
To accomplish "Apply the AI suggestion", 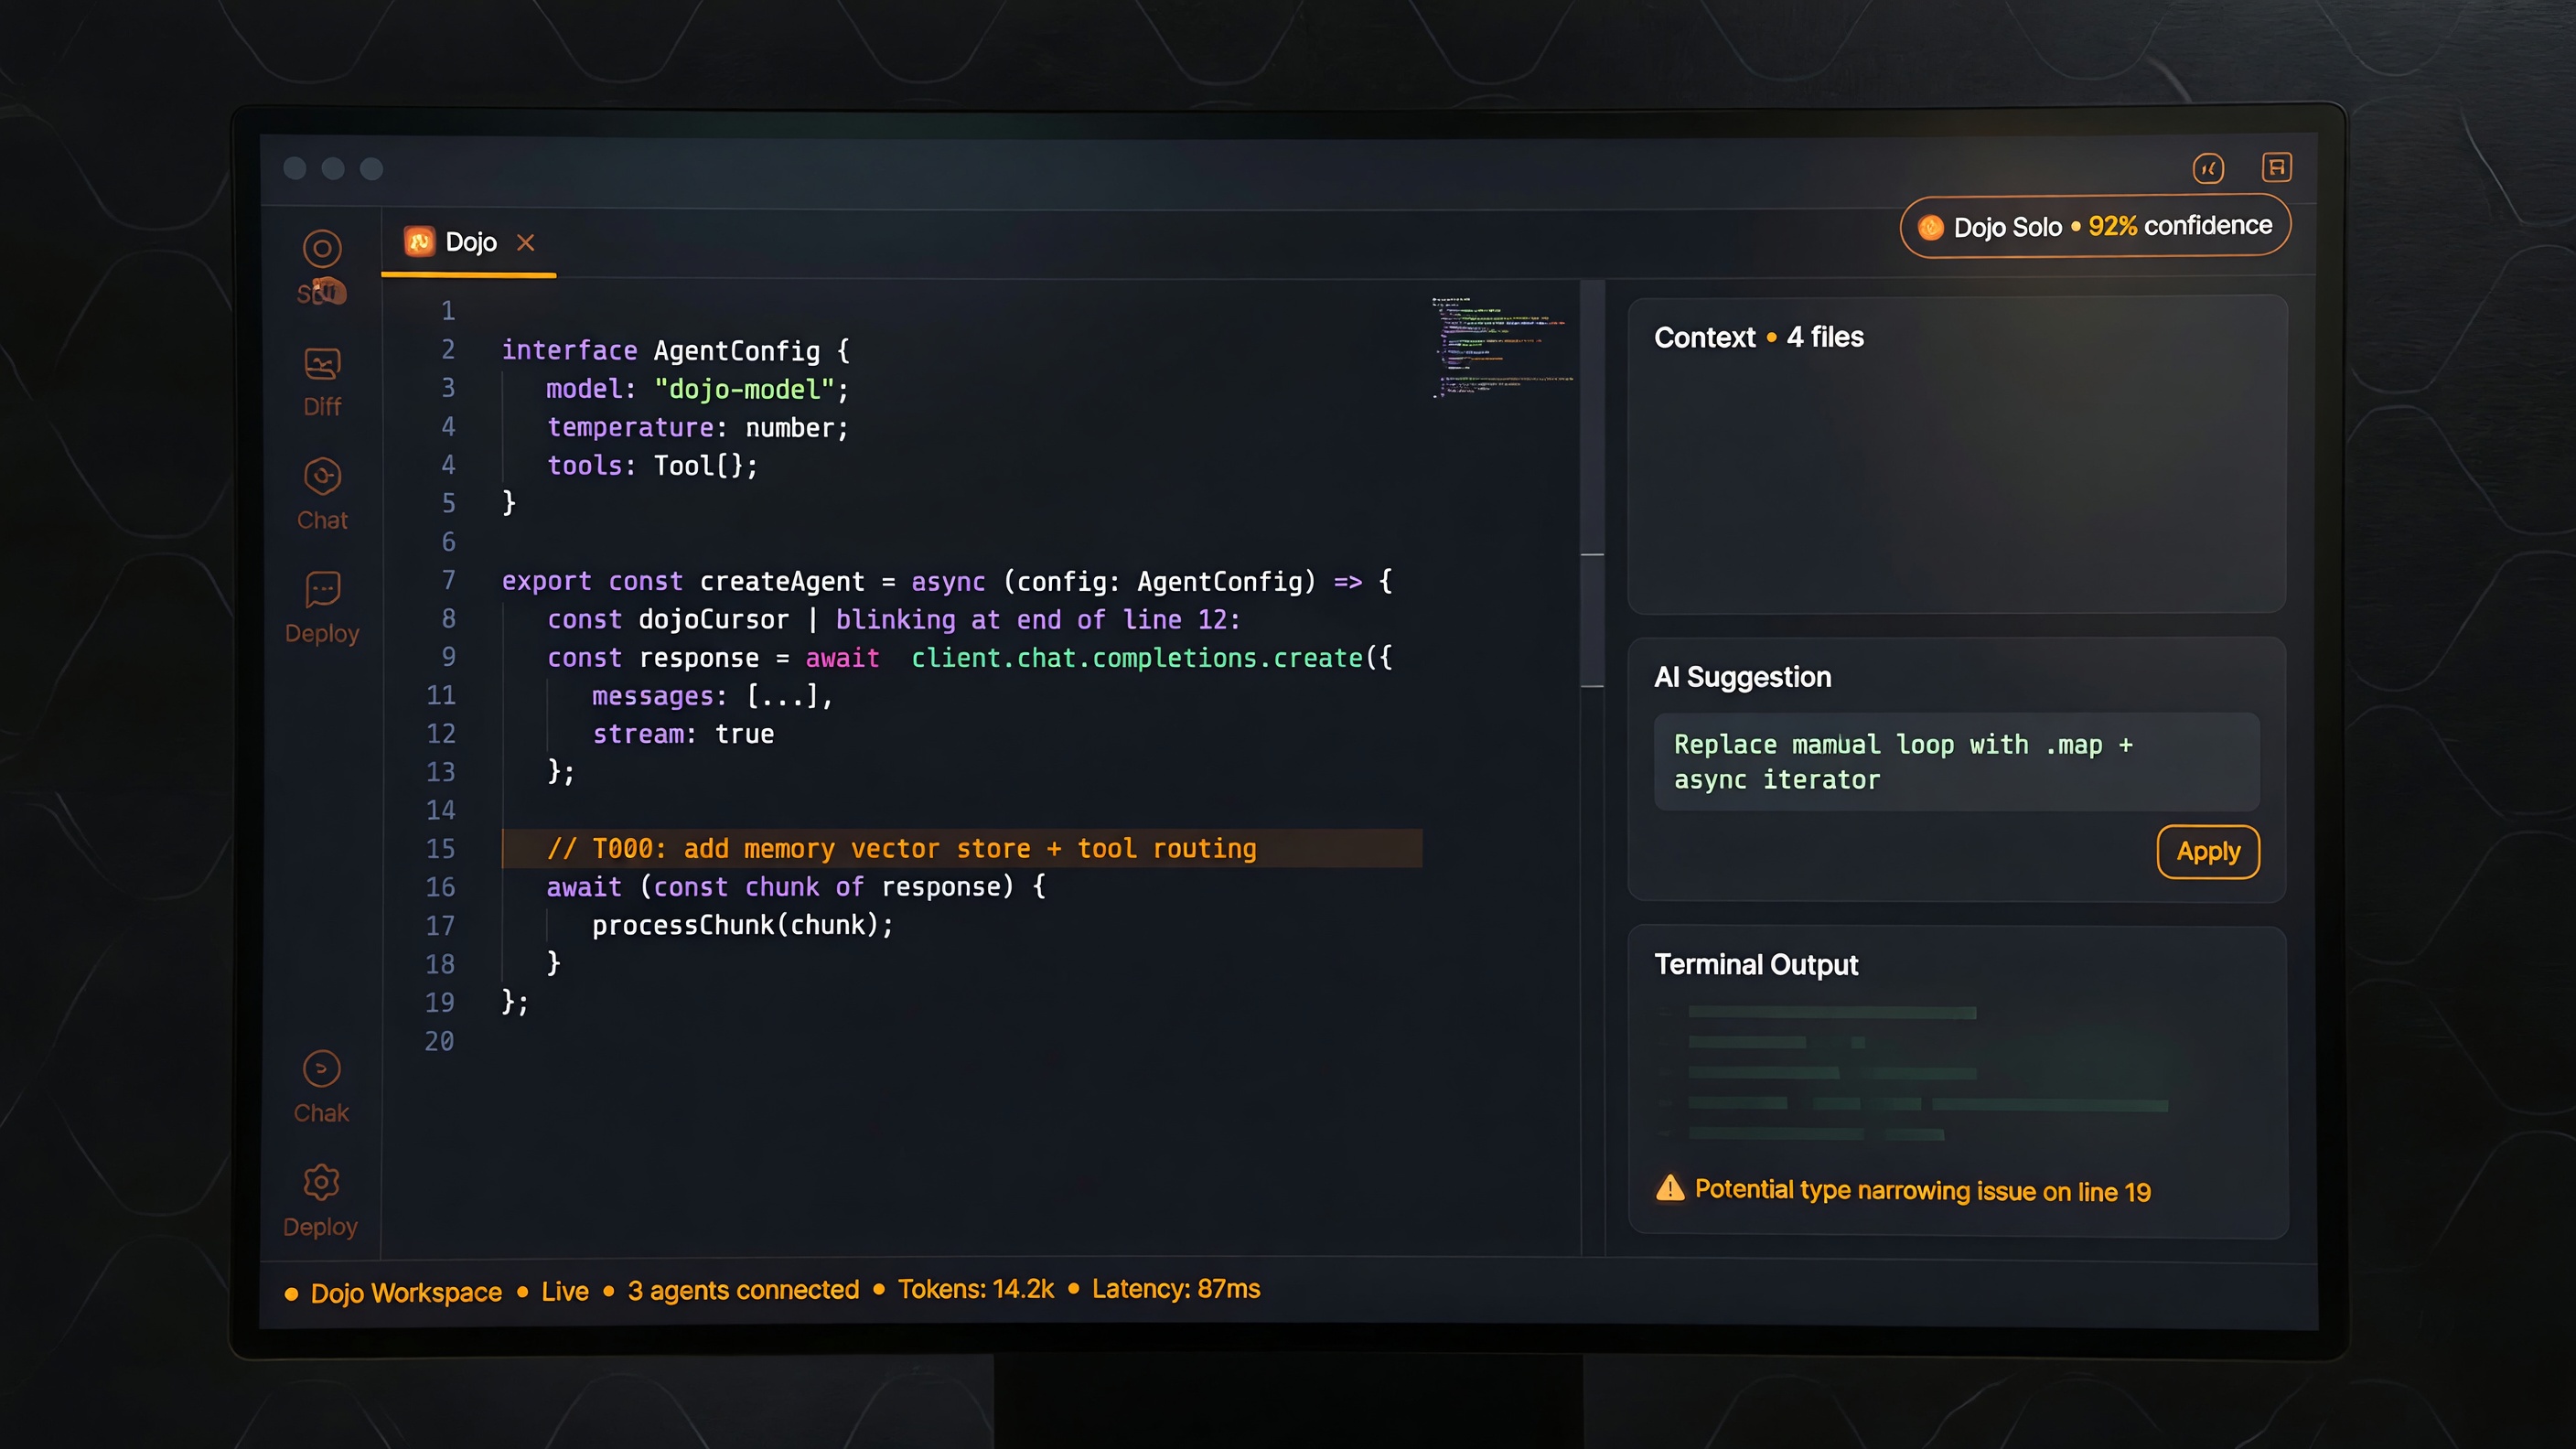I will (2208, 852).
